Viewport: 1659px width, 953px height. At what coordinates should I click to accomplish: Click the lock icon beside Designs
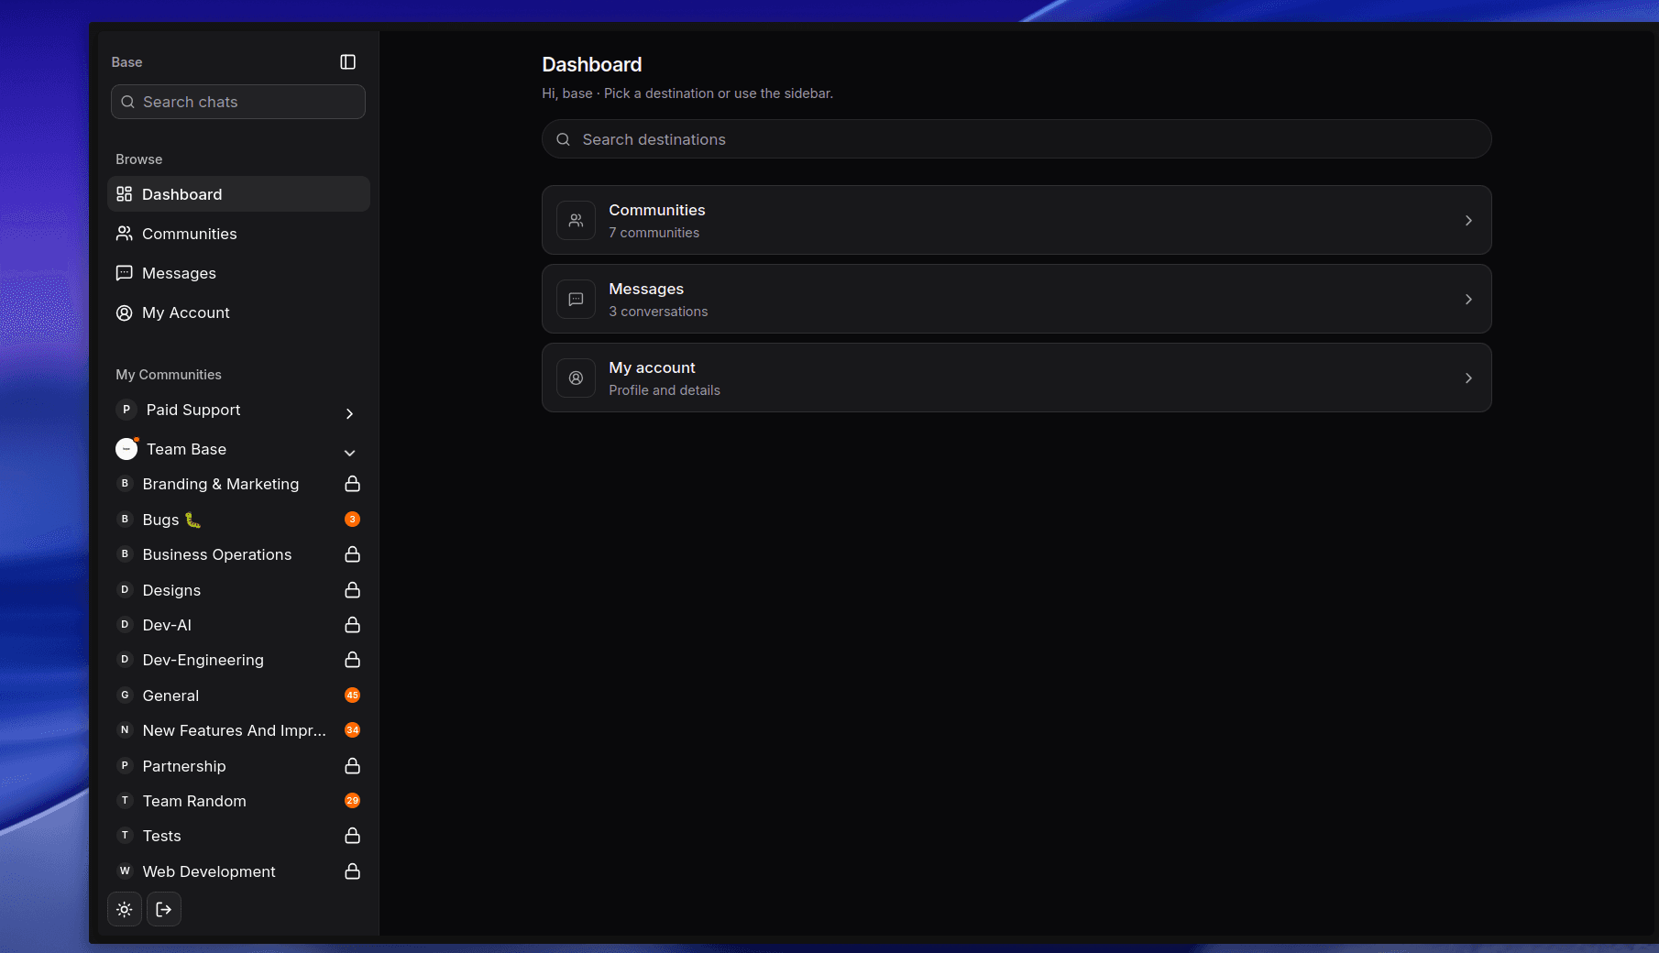point(352,590)
